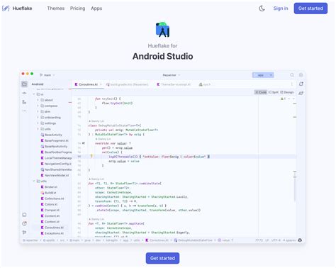Viewport: 336px width, 268px height.
Task: Select Colors.kt in the project tree
Action: click(x=49, y=204)
